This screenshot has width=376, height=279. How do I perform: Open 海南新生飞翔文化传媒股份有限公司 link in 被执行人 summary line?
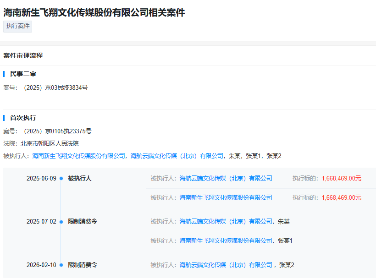[x=79, y=156]
